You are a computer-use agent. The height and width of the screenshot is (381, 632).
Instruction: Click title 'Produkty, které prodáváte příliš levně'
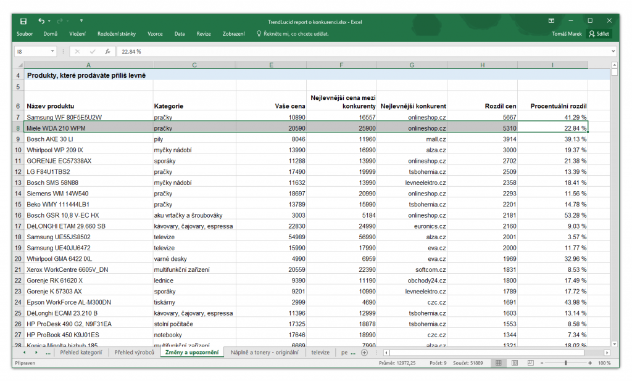coord(86,75)
